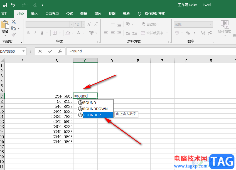Switch to the 数据 ribbon tab

(x=84, y=14)
